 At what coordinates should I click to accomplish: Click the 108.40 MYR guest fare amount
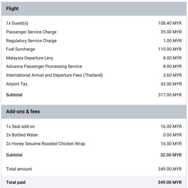click(170, 23)
